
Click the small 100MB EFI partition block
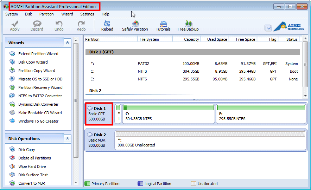pos(118,114)
